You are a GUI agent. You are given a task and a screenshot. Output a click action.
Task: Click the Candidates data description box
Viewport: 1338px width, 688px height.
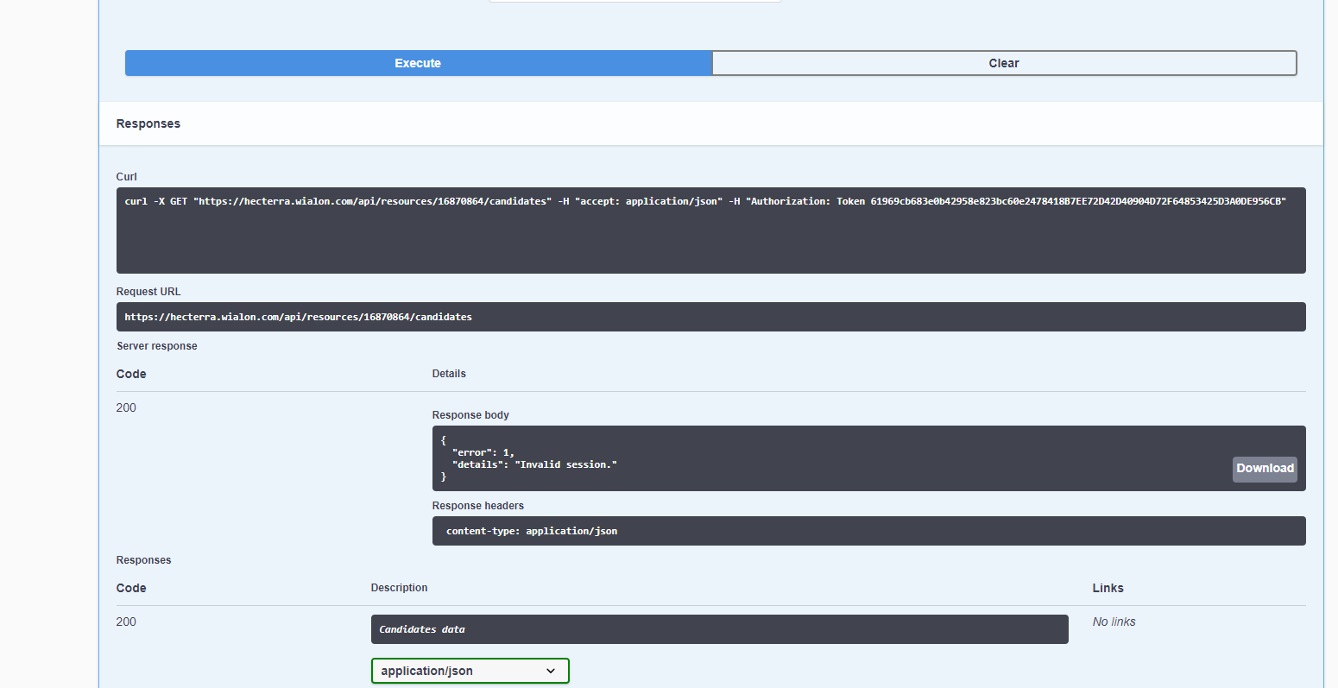[718, 629]
